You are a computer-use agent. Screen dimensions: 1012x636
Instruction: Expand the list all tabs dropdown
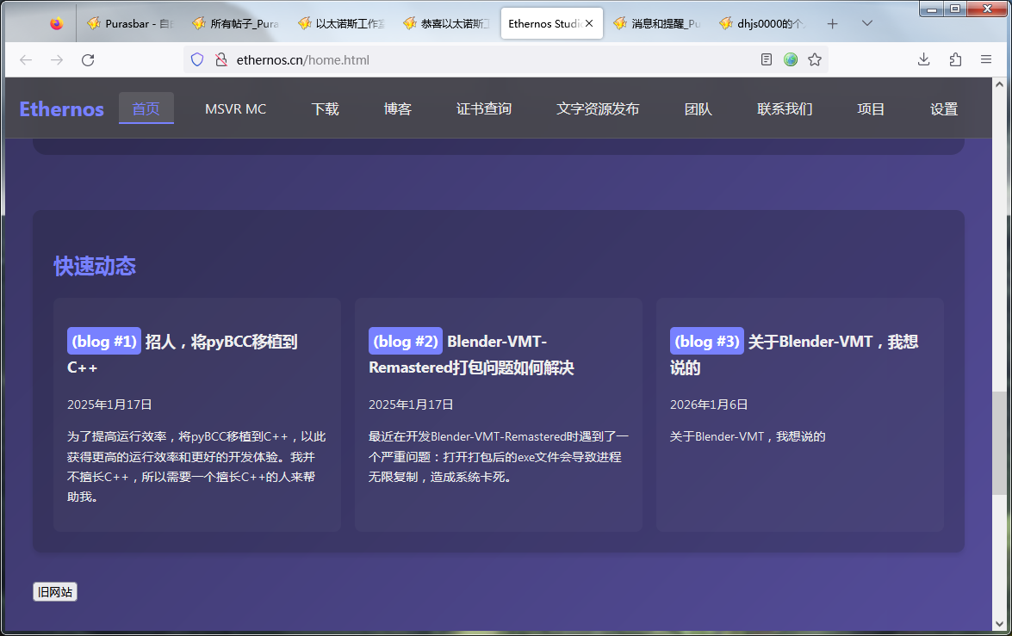tap(867, 24)
